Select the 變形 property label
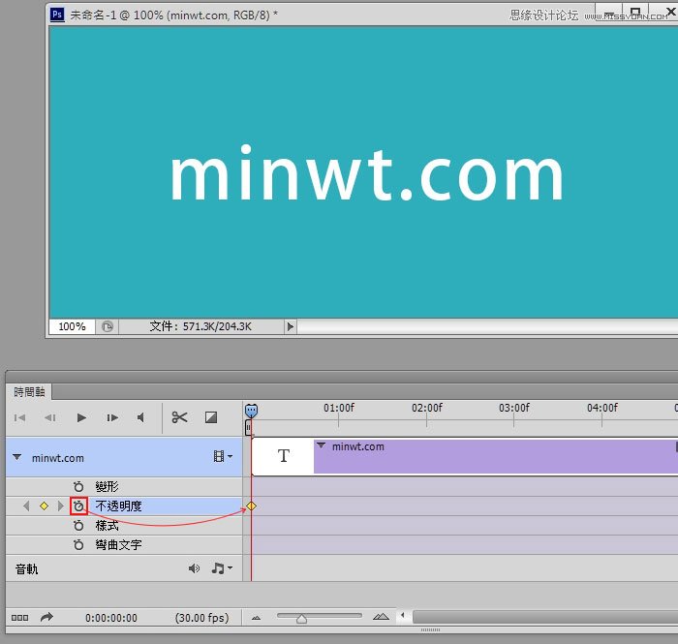The height and width of the screenshot is (644, 678). pyautogui.click(x=107, y=487)
